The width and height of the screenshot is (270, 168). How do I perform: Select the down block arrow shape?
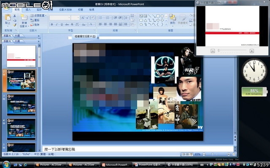coord(162,20)
